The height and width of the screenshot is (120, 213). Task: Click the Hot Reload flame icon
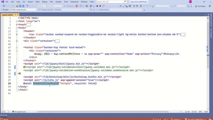tap(77, 6)
